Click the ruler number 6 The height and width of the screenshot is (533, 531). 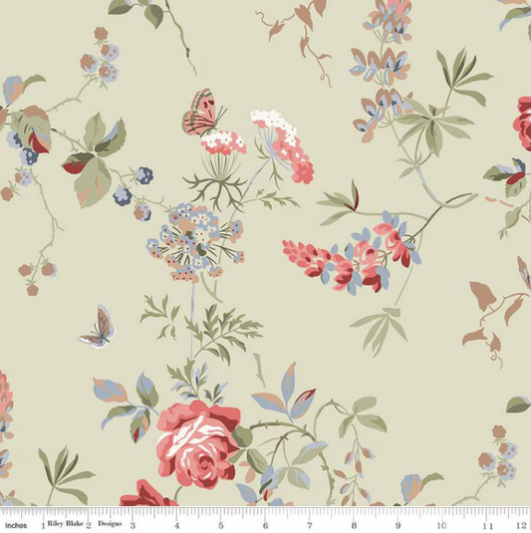tap(265, 525)
